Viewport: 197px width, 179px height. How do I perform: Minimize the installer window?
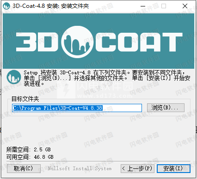[x=143, y=6]
